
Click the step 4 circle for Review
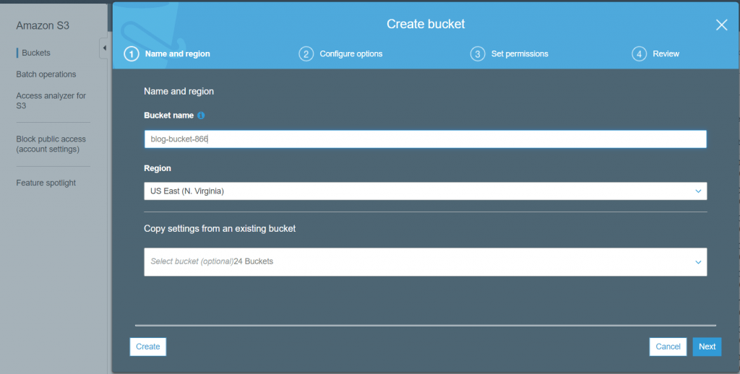click(x=639, y=54)
